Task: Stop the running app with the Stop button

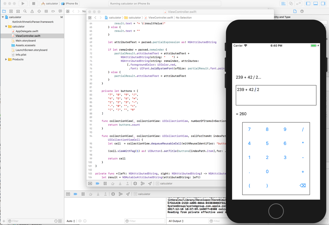Action: (33, 4)
